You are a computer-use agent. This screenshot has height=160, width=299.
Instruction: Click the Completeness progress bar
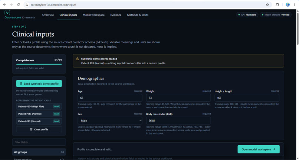coord(39,64)
